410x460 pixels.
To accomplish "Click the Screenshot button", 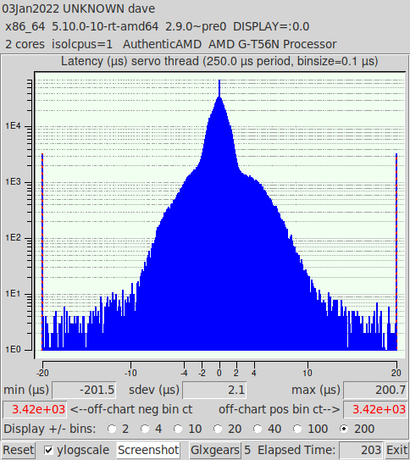I will click(148, 450).
